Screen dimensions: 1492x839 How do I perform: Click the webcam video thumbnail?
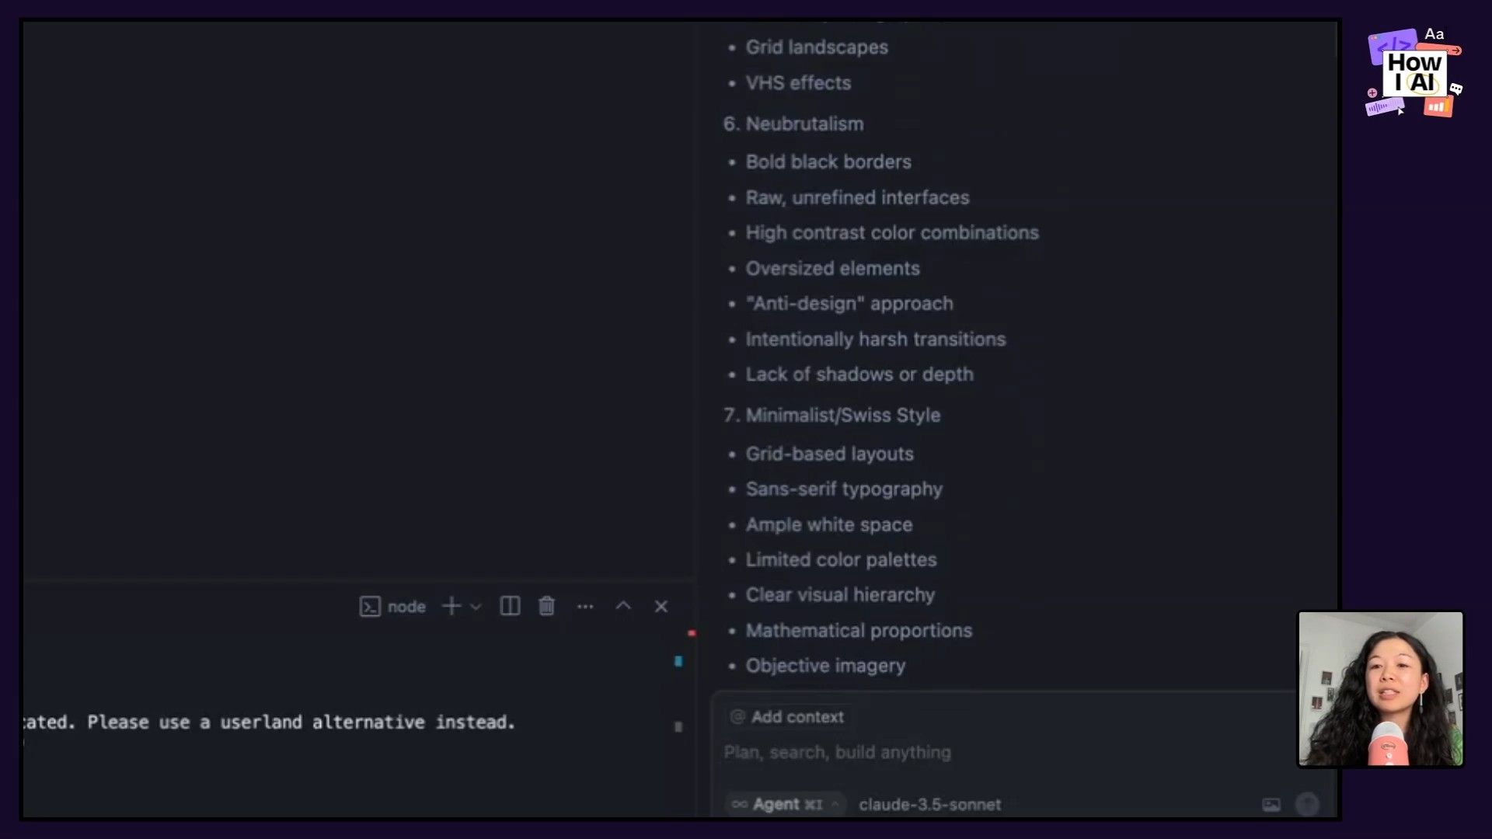click(x=1380, y=690)
